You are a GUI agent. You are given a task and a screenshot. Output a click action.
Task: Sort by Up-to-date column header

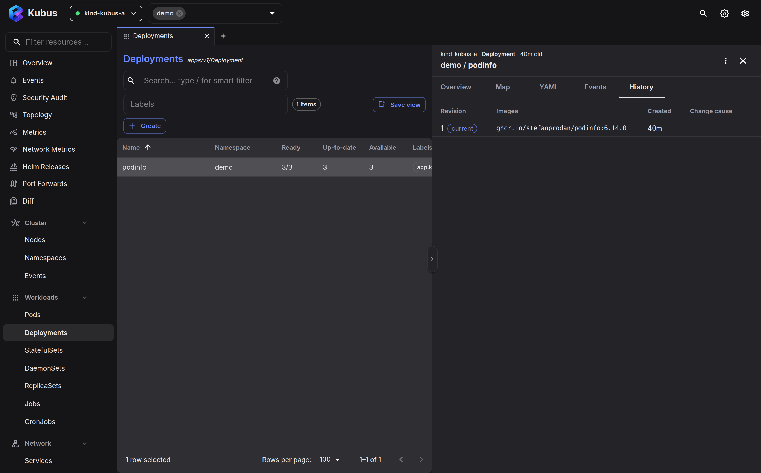coord(339,147)
